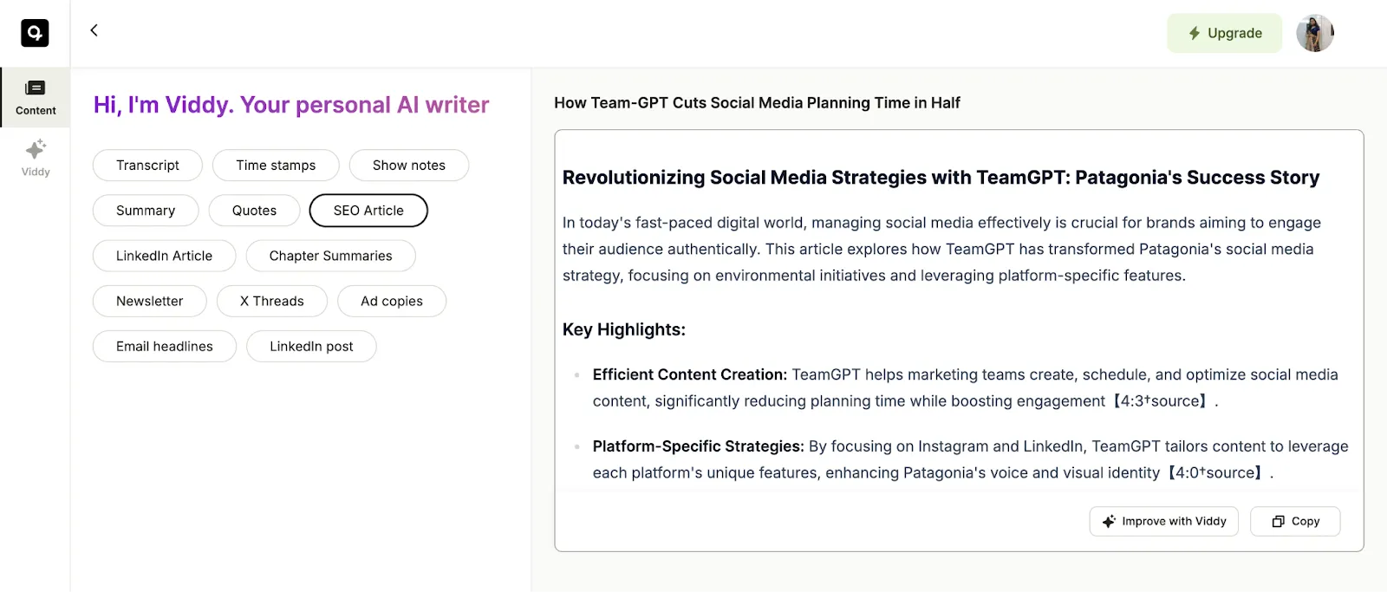This screenshot has height=592, width=1387.
Task: Click Improve with Viddy
Action: pyautogui.click(x=1163, y=521)
